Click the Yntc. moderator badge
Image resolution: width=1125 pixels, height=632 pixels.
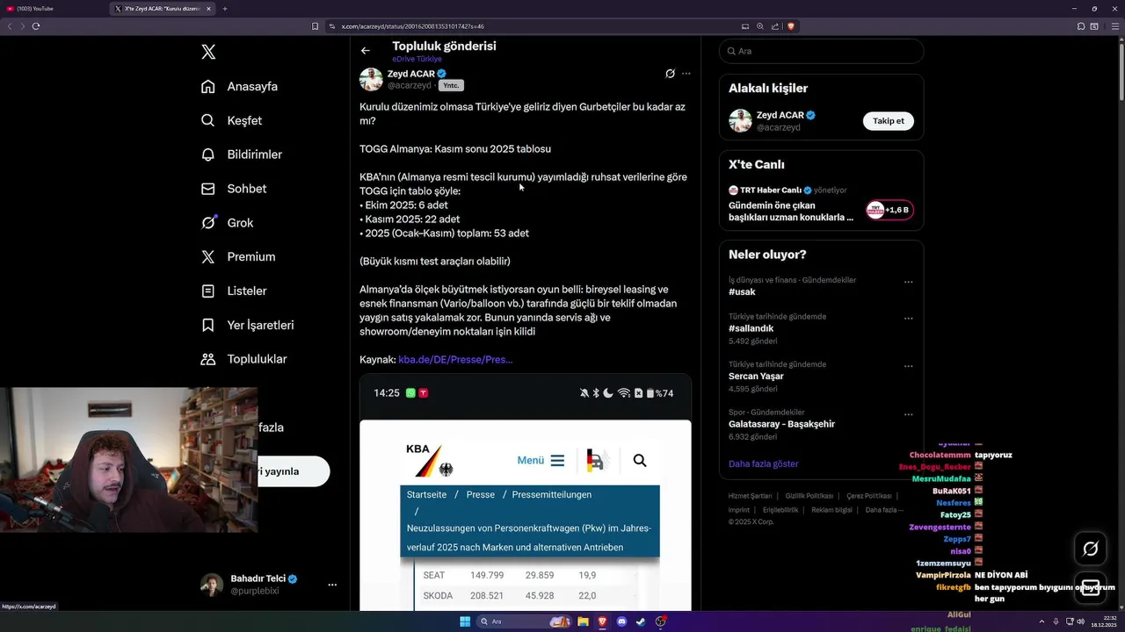click(451, 85)
